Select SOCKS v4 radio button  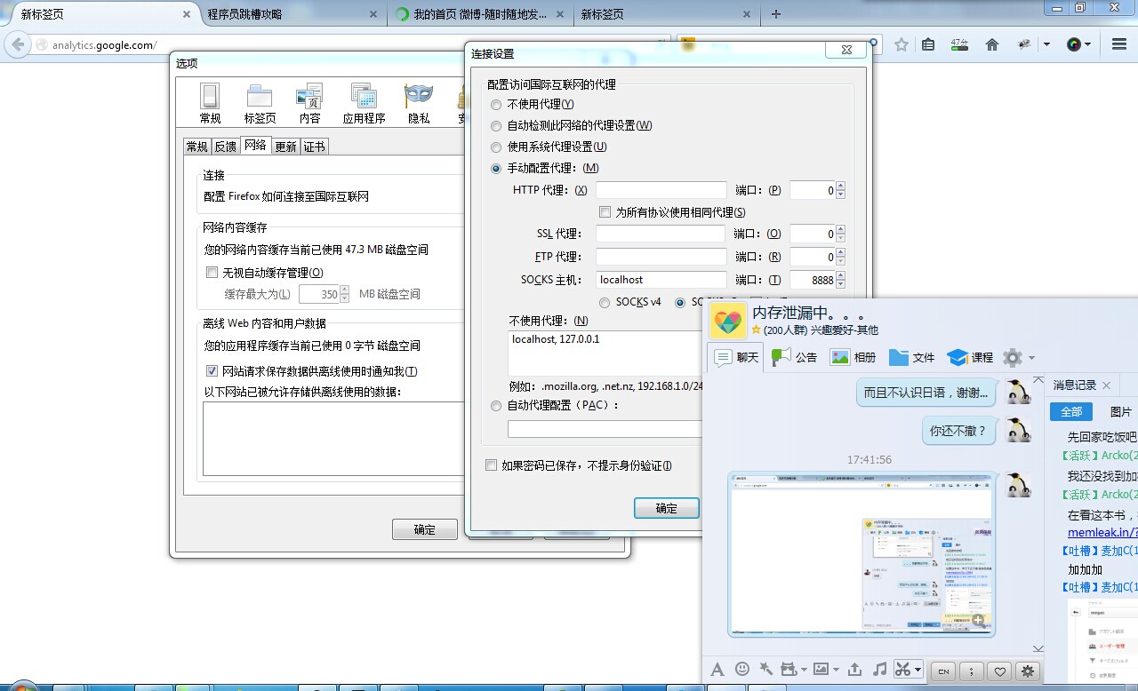coord(605,302)
